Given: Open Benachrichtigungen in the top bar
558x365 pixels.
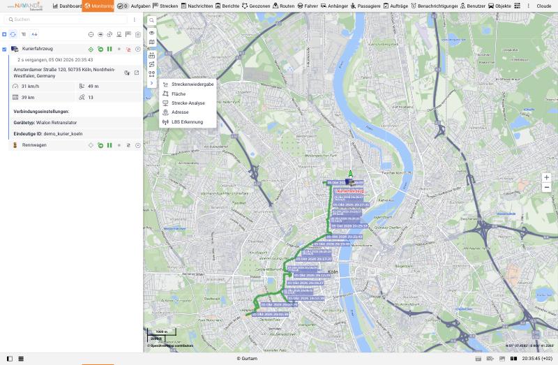Looking at the screenshot, I should pos(434,6).
